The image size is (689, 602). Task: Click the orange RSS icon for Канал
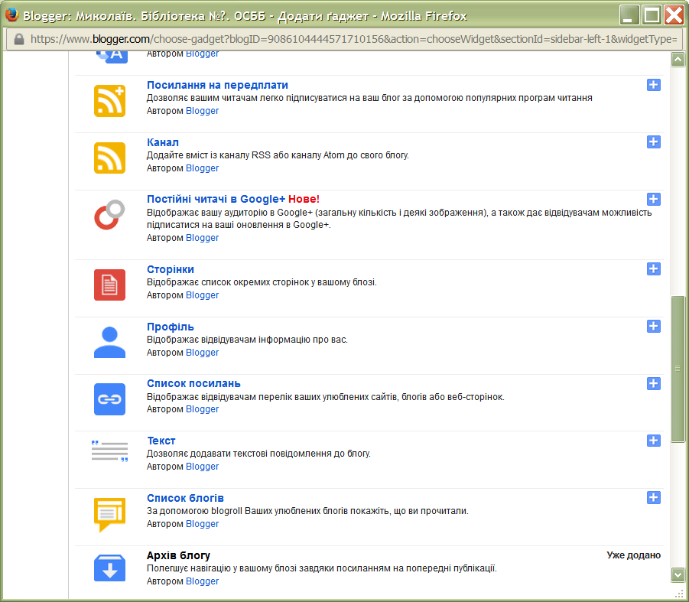109,158
